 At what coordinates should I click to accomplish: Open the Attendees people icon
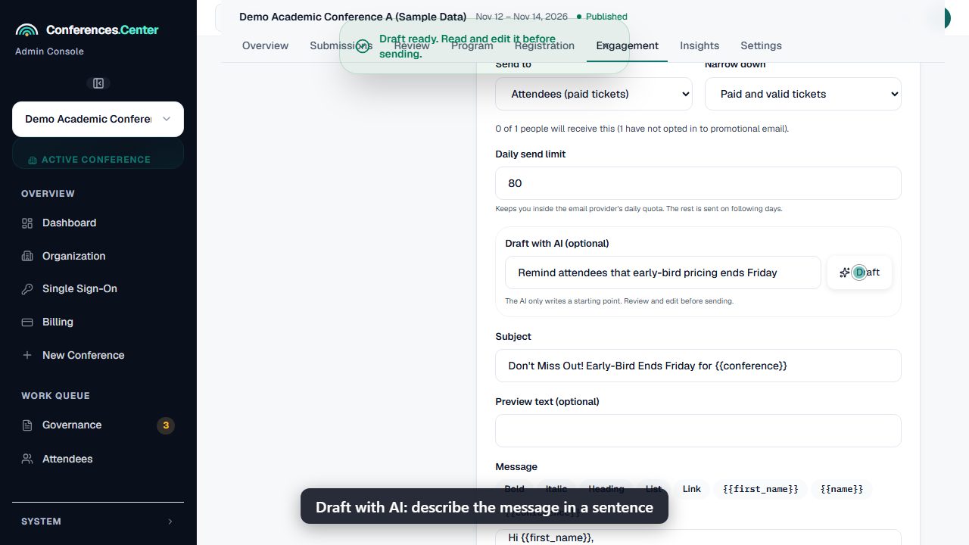click(27, 459)
